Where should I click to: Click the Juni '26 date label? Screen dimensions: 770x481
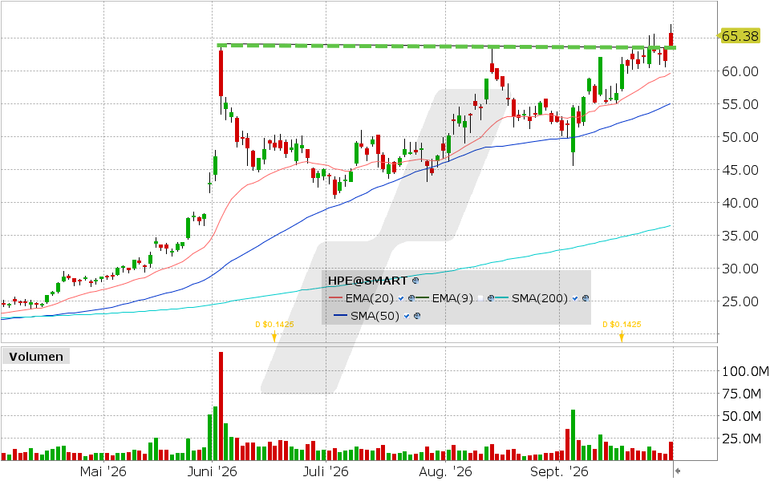point(212,471)
